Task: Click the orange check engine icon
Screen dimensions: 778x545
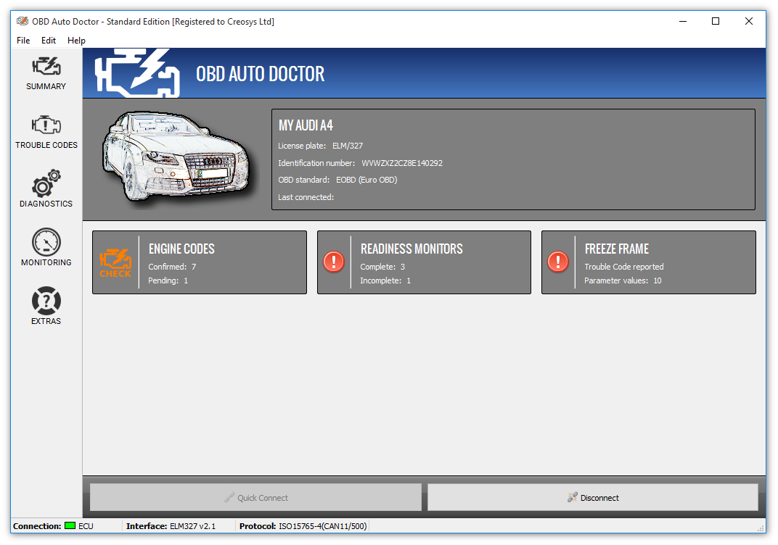Action: click(115, 262)
